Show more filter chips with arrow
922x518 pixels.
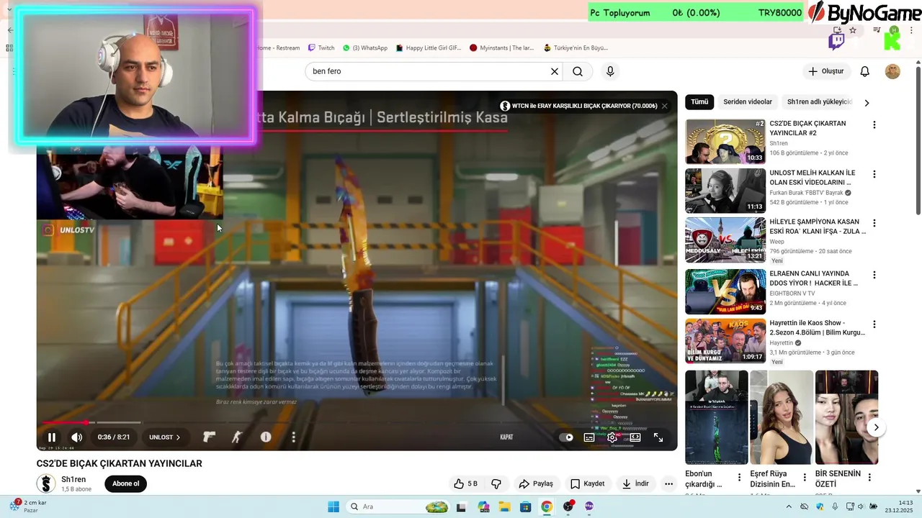click(867, 103)
